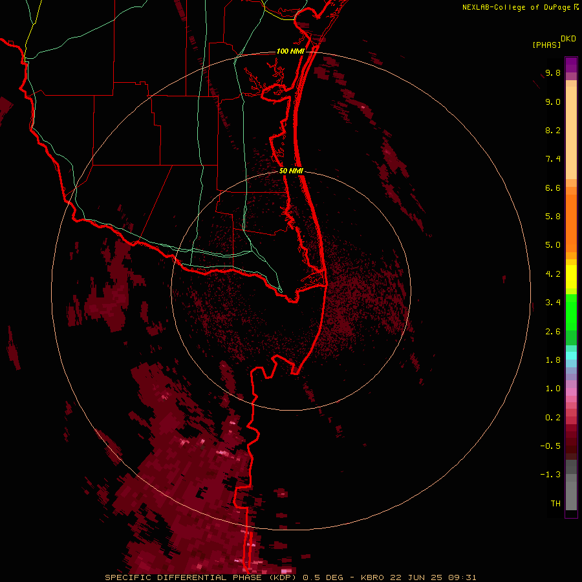Click the 100 NMI range ring label

tap(290, 51)
